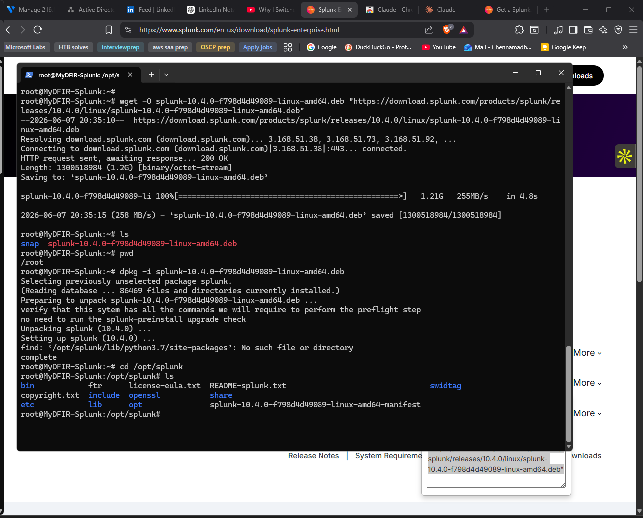The height and width of the screenshot is (518, 643).
Task: Open the aws saa prep bookmark folder
Action: (x=170, y=47)
